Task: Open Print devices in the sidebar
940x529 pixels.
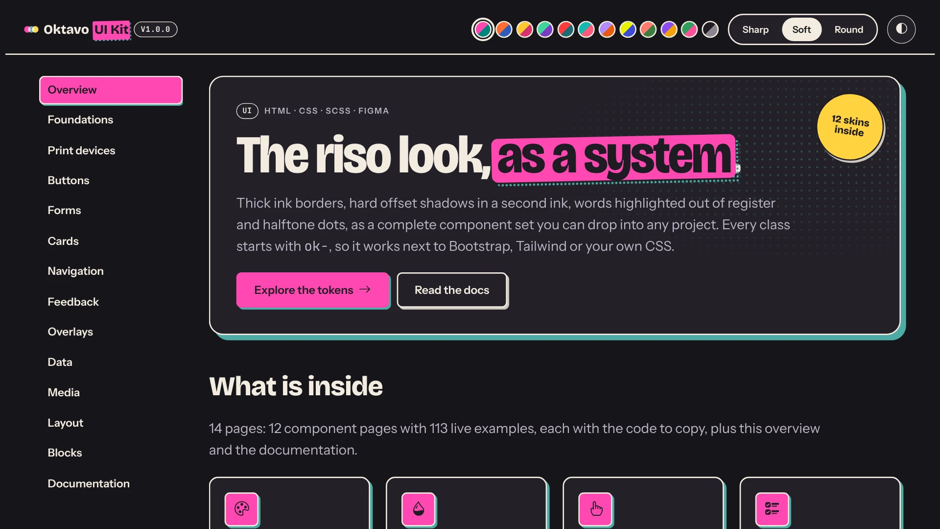Action: pos(111,150)
